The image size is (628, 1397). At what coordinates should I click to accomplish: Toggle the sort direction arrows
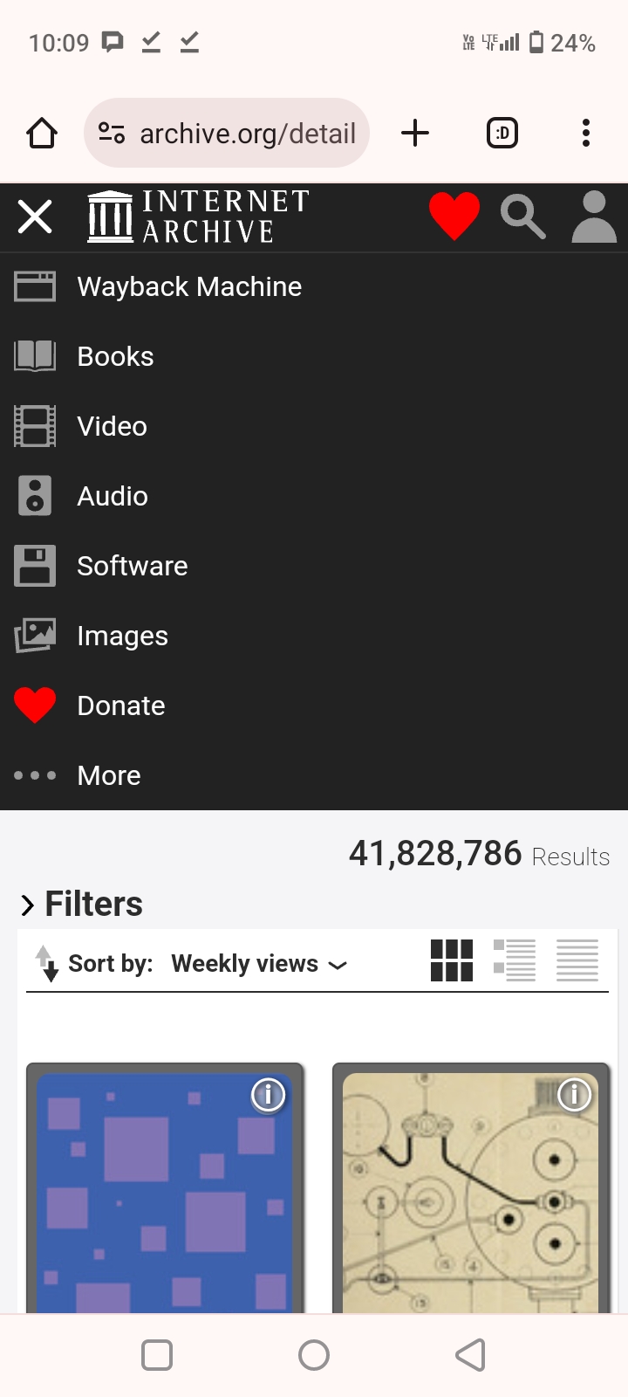click(47, 963)
